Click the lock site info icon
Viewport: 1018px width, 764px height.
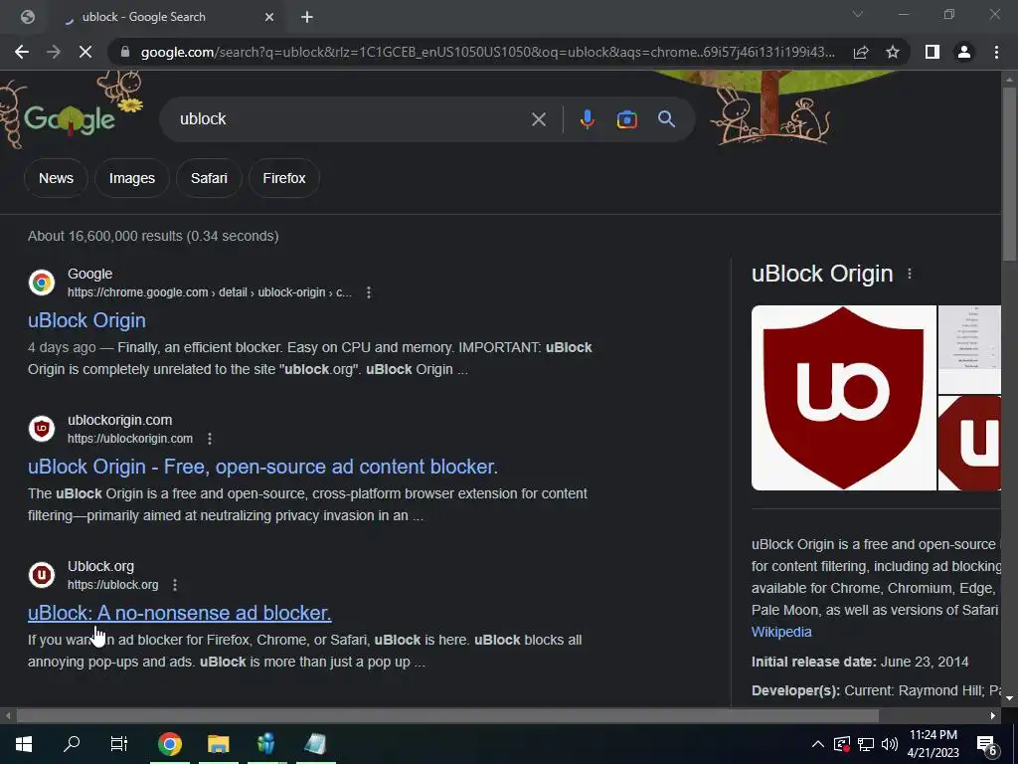tap(126, 52)
